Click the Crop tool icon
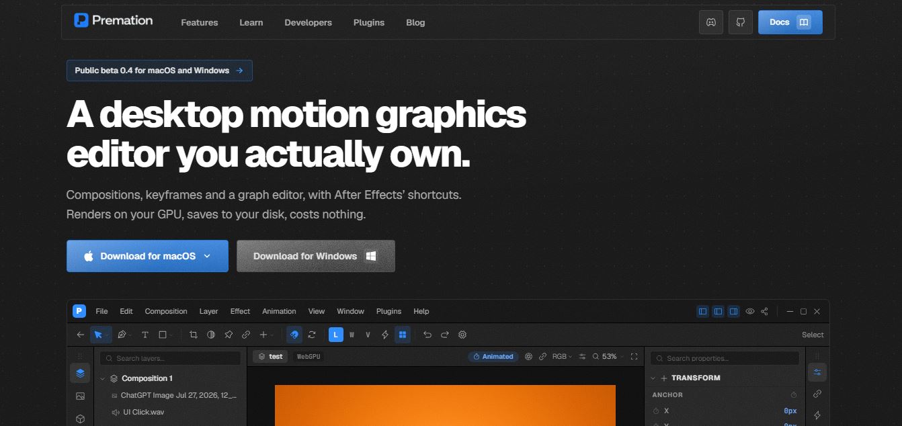This screenshot has width=902, height=426. (x=194, y=335)
